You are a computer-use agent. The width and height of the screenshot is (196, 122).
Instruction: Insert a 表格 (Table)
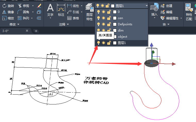(73, 18)
